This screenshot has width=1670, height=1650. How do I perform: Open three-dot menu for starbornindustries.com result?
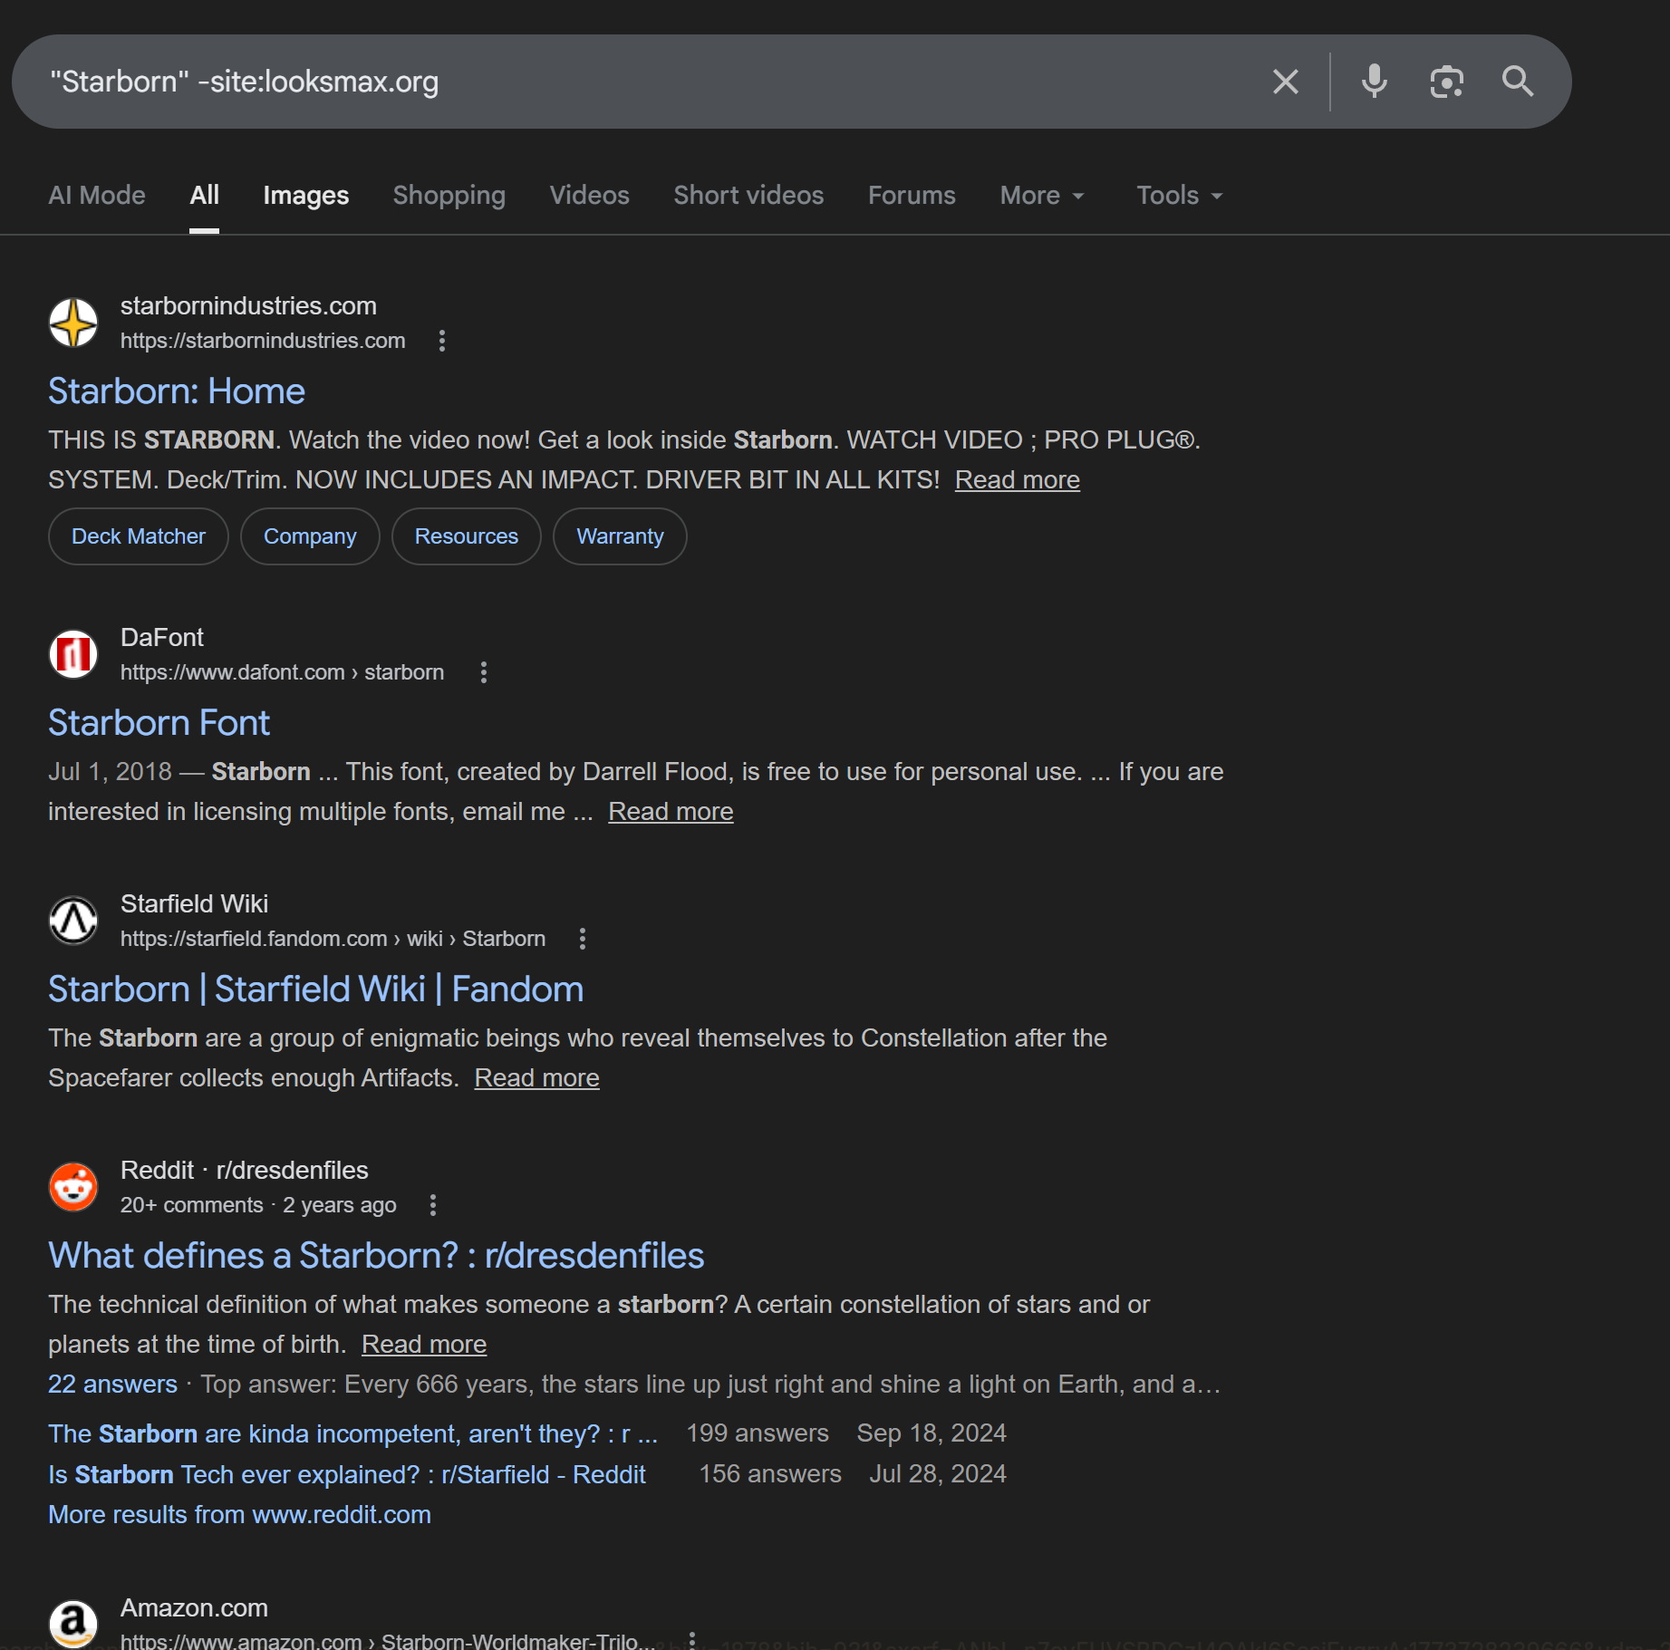442,341
